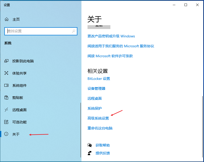Click the 获取帮助 link text
The image size is (204, 162).
pyautogui.click(x=103, y=145)
